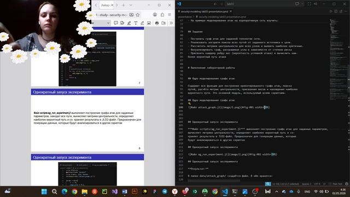The image size is (350, 197).
Task: Toggle VS Code full screen icon
Action: point(309,4)
